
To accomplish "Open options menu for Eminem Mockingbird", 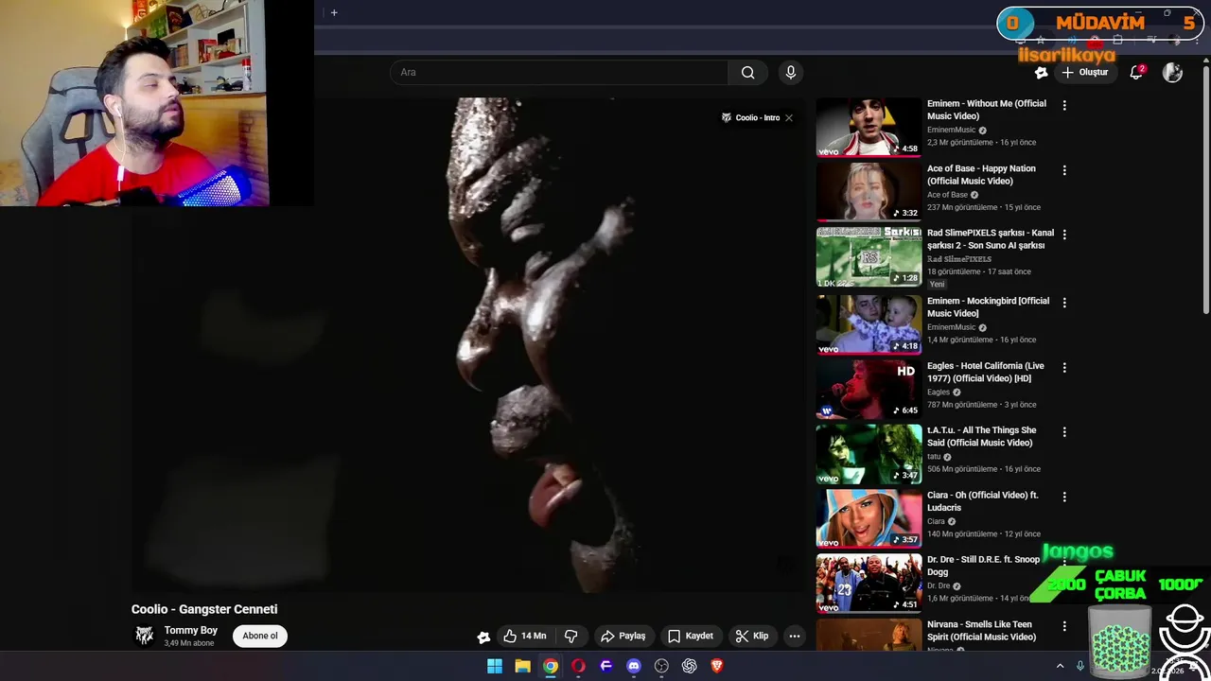I will [x=1064, y=303].
